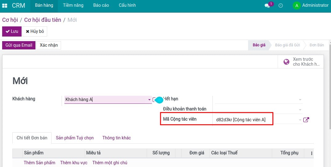
Task: Click Xem trước cho Khách hàng button
Action: click(300, 62)
